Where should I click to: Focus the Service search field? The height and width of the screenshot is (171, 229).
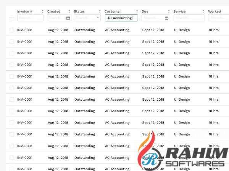(x=189, y=18)
